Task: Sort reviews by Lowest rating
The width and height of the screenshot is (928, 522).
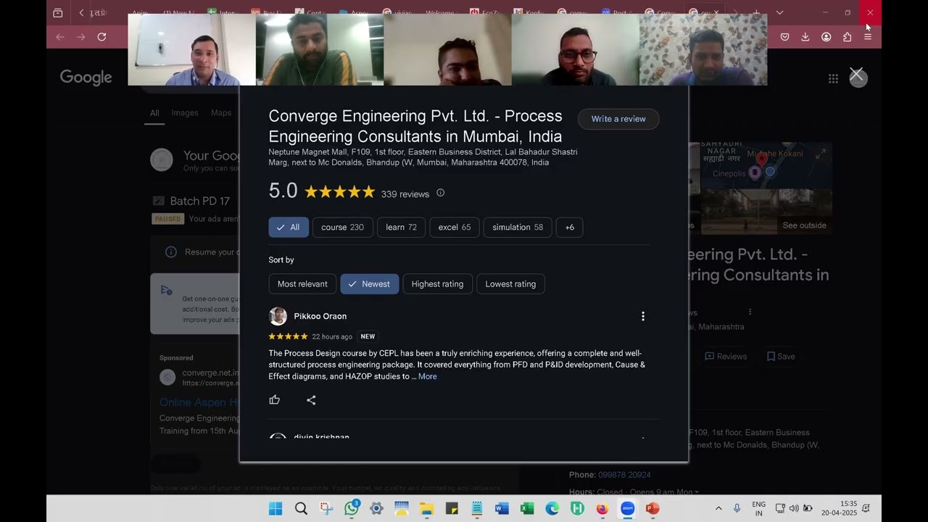Action: [510, 283]
